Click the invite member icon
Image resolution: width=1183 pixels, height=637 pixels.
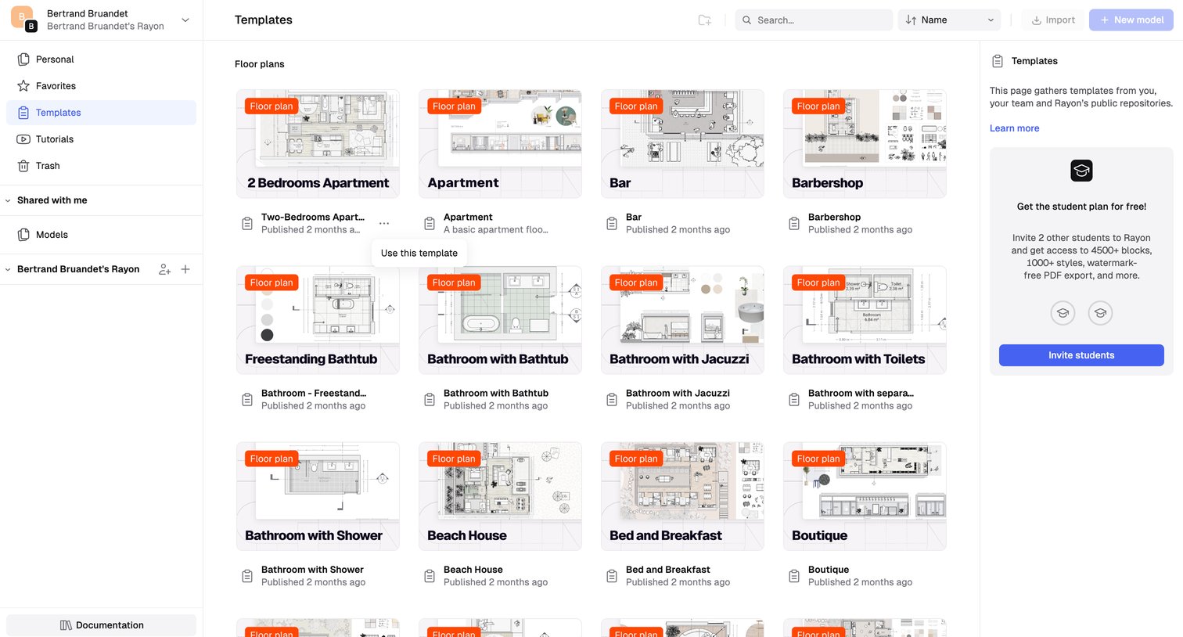coord(164,269)
